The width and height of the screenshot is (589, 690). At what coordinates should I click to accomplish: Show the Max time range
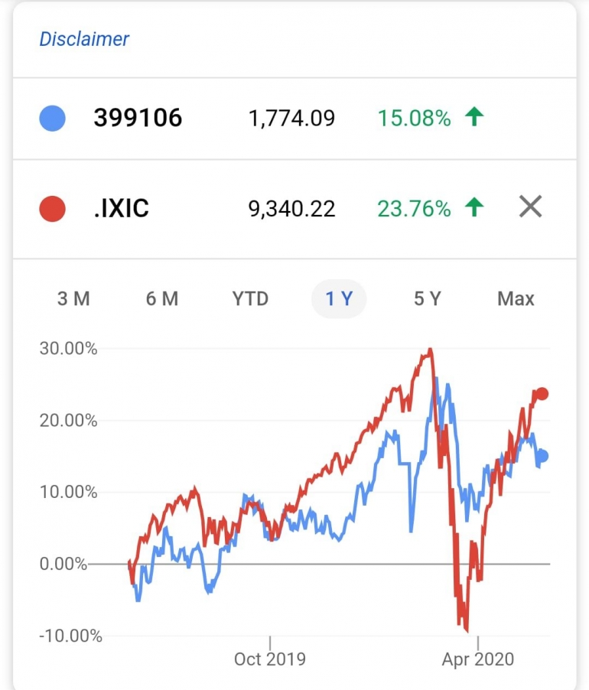tap(516, 298)
